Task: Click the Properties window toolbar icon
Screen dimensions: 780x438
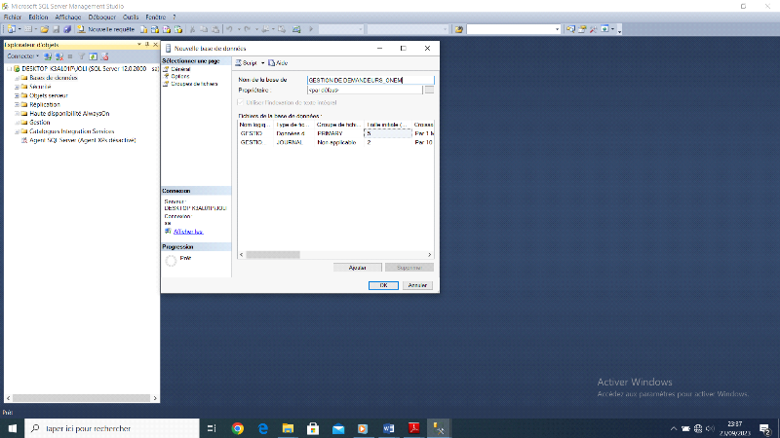Action: tap(581, 29)
